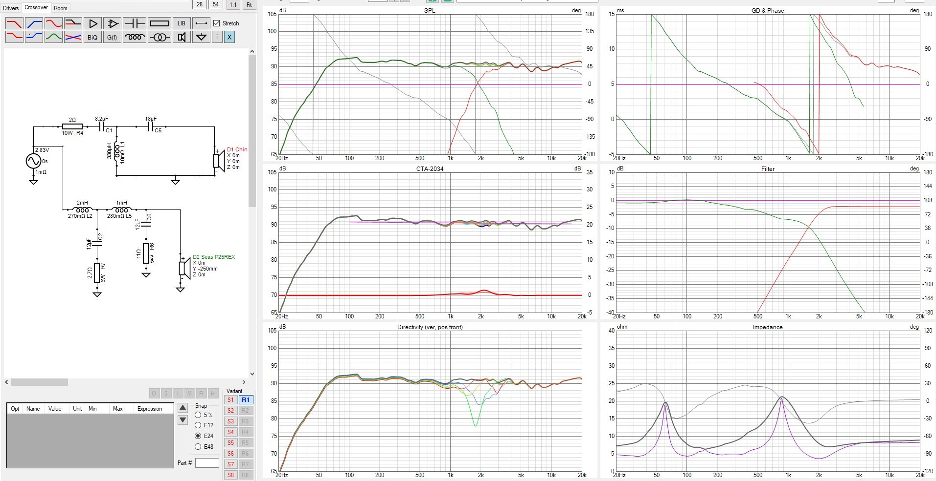Select the red S-curve all-pass filter icon
The height and width of the screenshot is (481, 936).
(53, 23)
